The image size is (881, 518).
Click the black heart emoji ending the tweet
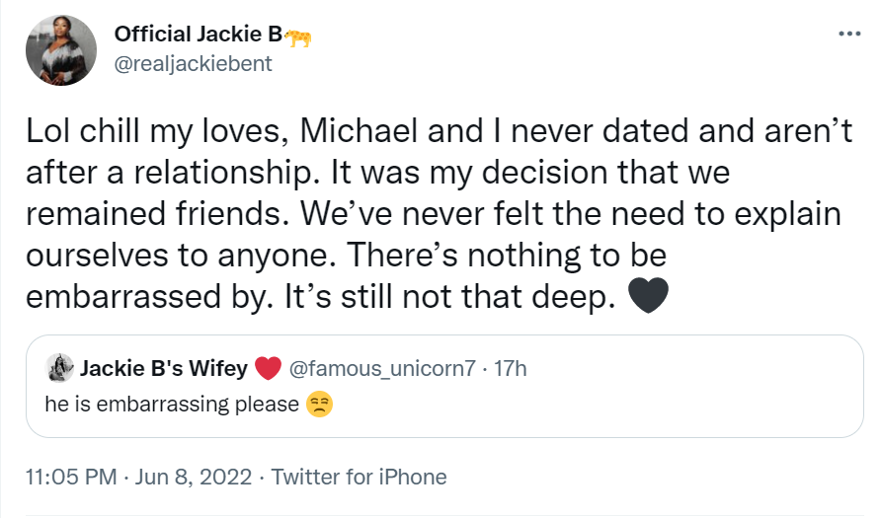tap(647, 295)
